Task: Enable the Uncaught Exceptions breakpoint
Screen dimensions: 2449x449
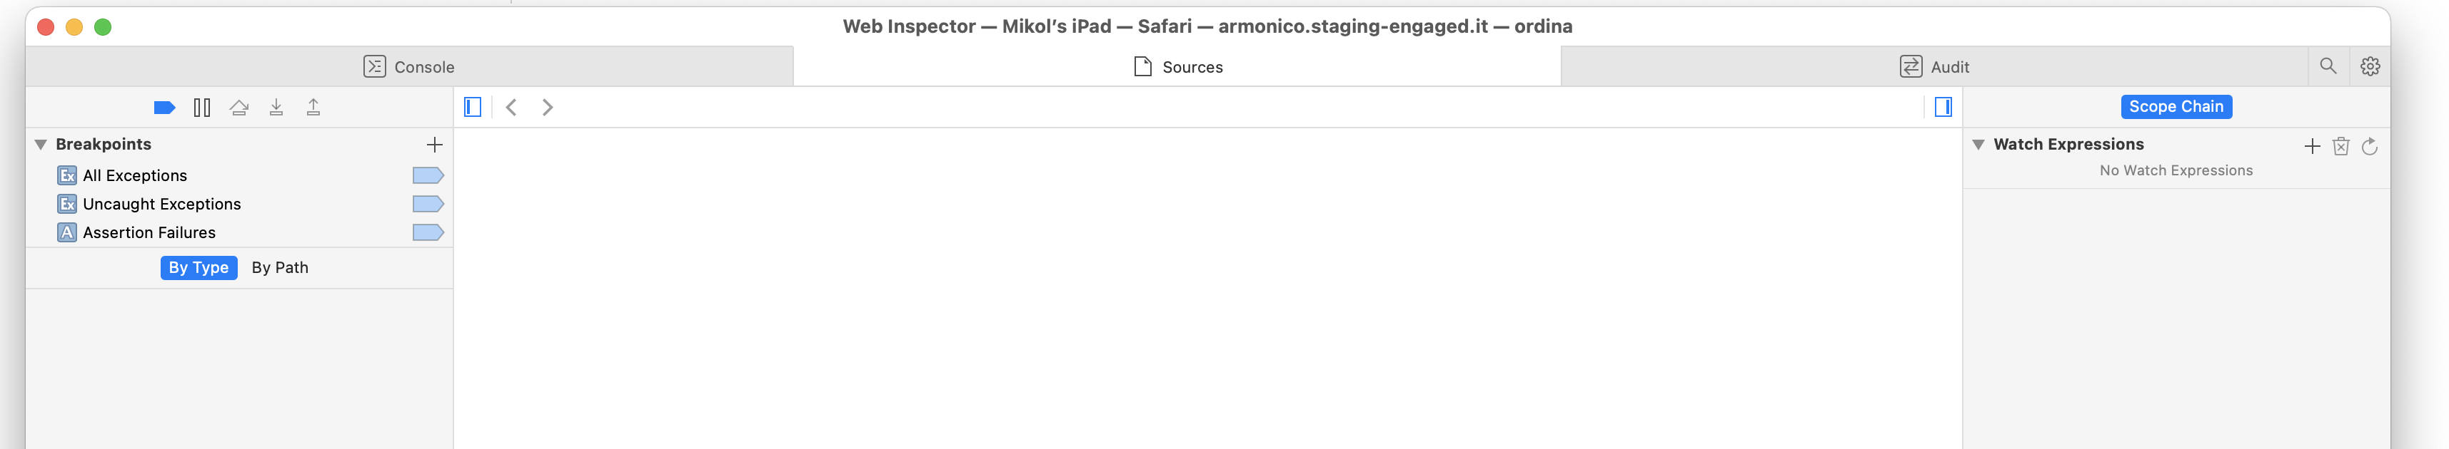Action: coord(428,204)
